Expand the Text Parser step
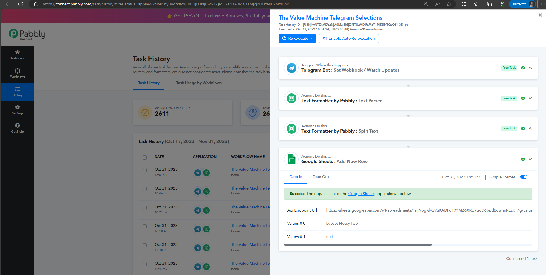546x275 pixels. [530, 98]
